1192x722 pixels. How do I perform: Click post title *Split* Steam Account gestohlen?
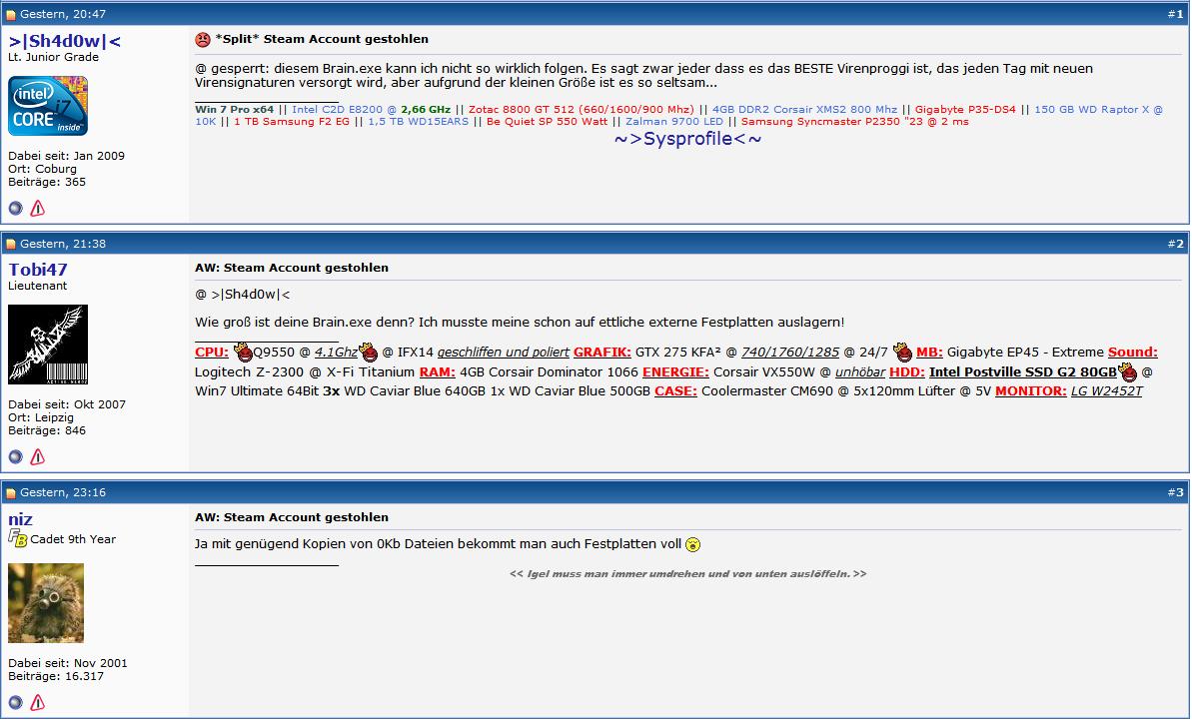322,40
